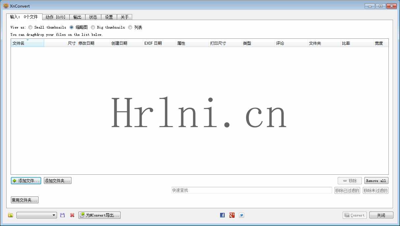
Task: Sort by 类型 column header
Action: coord(258,43)
